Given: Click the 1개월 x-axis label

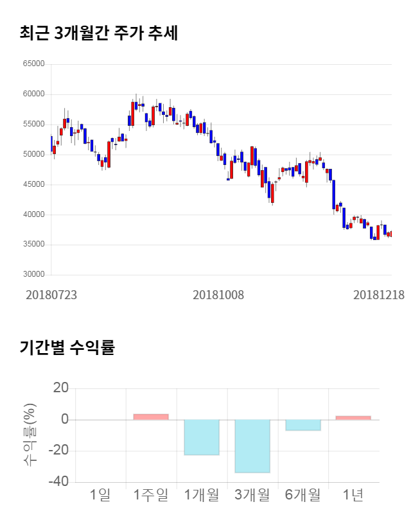Looking at the screenshot, I should [x=202, y=495].
